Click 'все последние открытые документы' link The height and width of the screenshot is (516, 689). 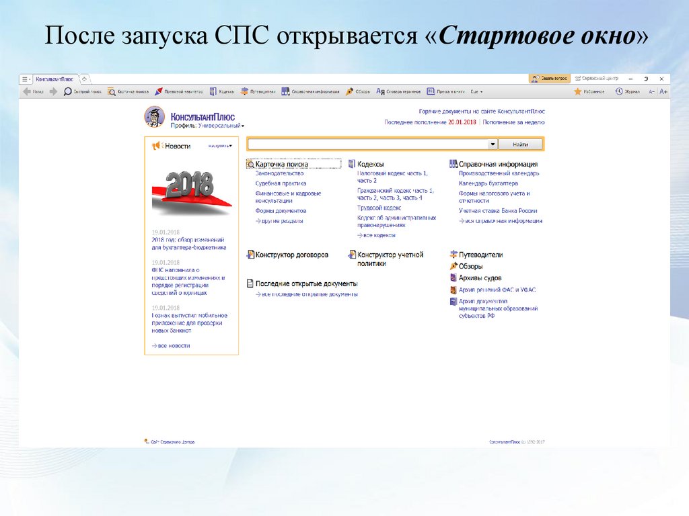coord(307,294)
